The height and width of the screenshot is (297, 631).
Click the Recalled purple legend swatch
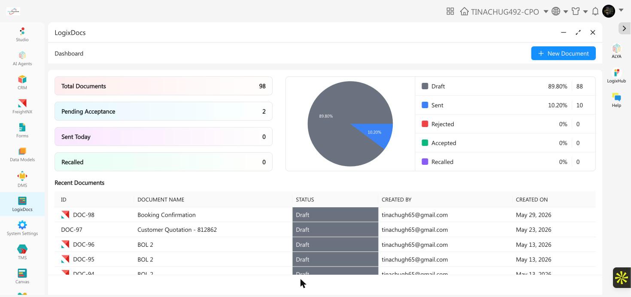tap(425, 161)
